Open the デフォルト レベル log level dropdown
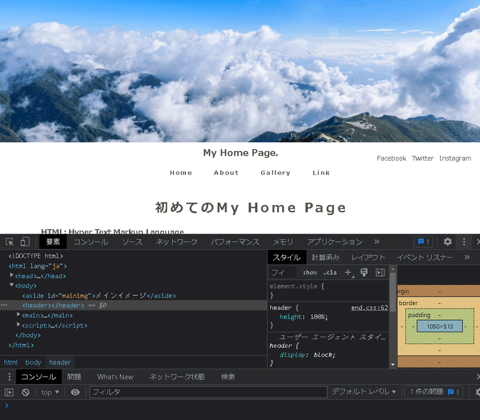 [x=364, y=392]
